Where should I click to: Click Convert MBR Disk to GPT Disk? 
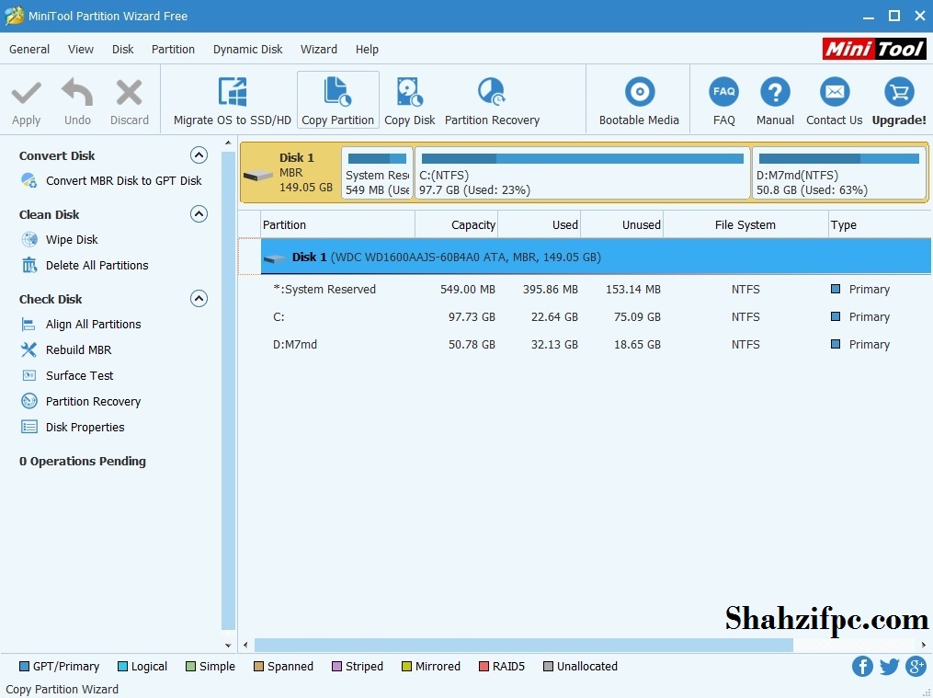tap(123, 180)
